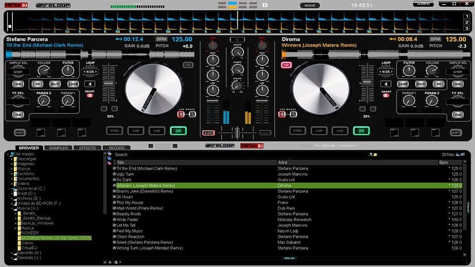Toggle the LOOP button on right deck
This screenshot has height=267, width=475.
pos(403,84)
